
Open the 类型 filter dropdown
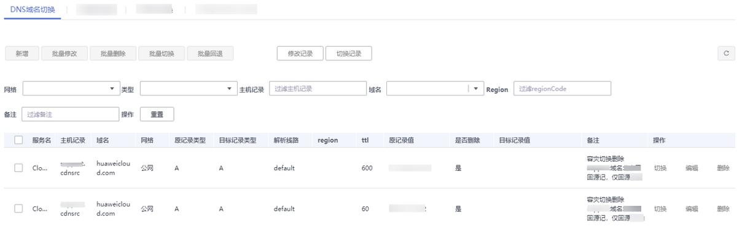[189, 89]
